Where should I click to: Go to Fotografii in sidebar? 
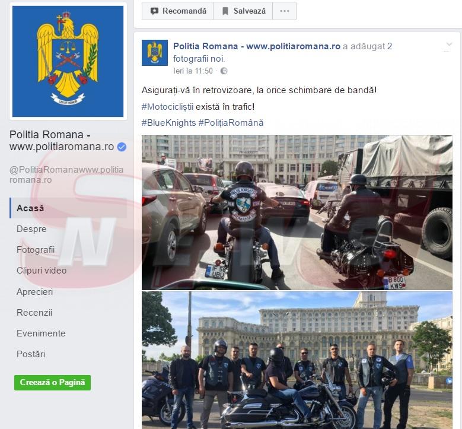pos(36,250)
